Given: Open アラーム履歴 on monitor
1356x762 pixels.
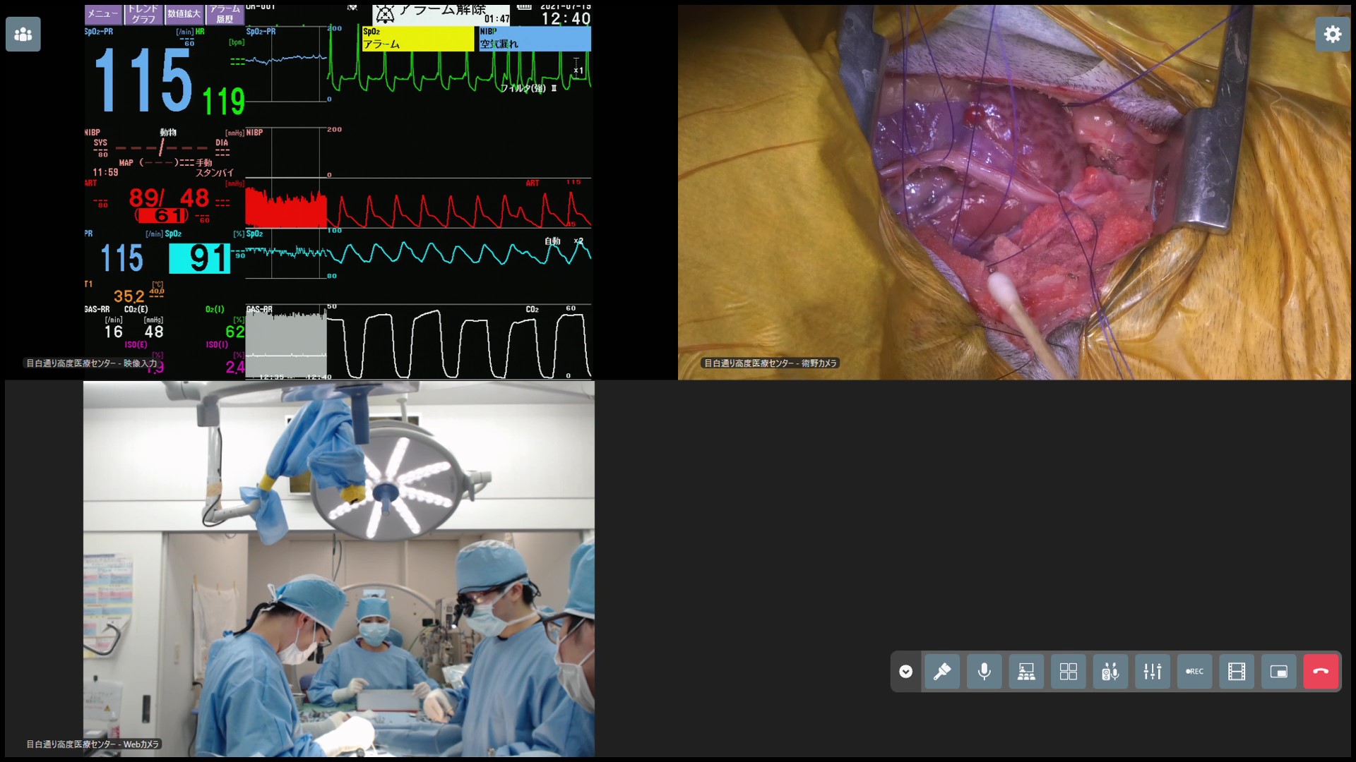Looking at the screenshot, I should pos(225,14).
